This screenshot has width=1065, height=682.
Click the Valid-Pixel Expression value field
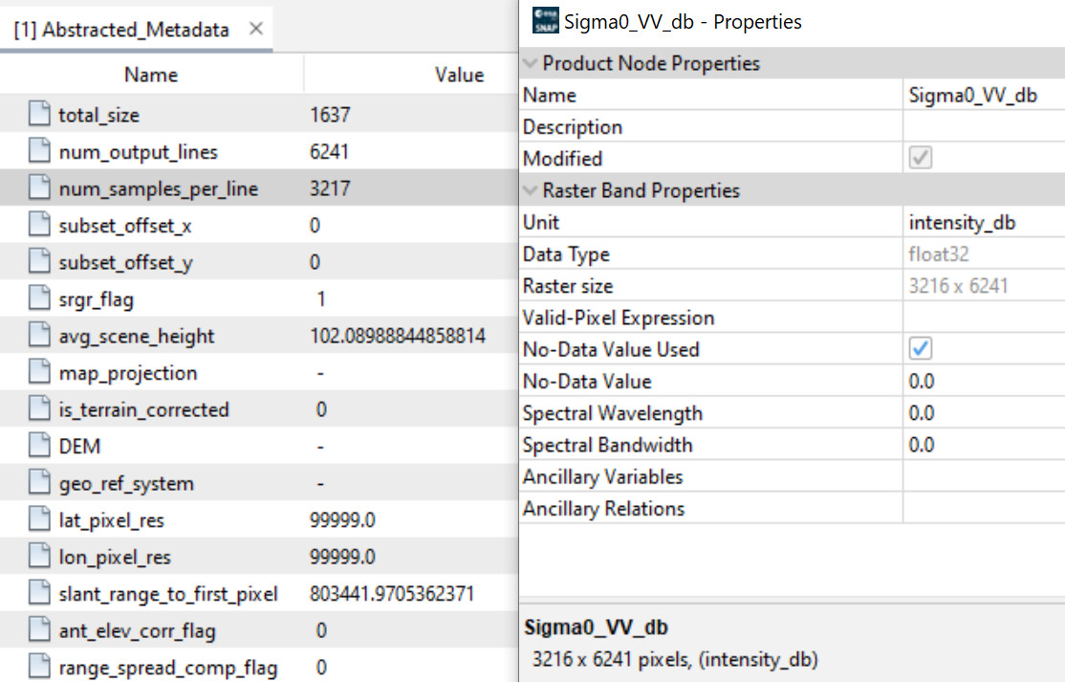984,318
